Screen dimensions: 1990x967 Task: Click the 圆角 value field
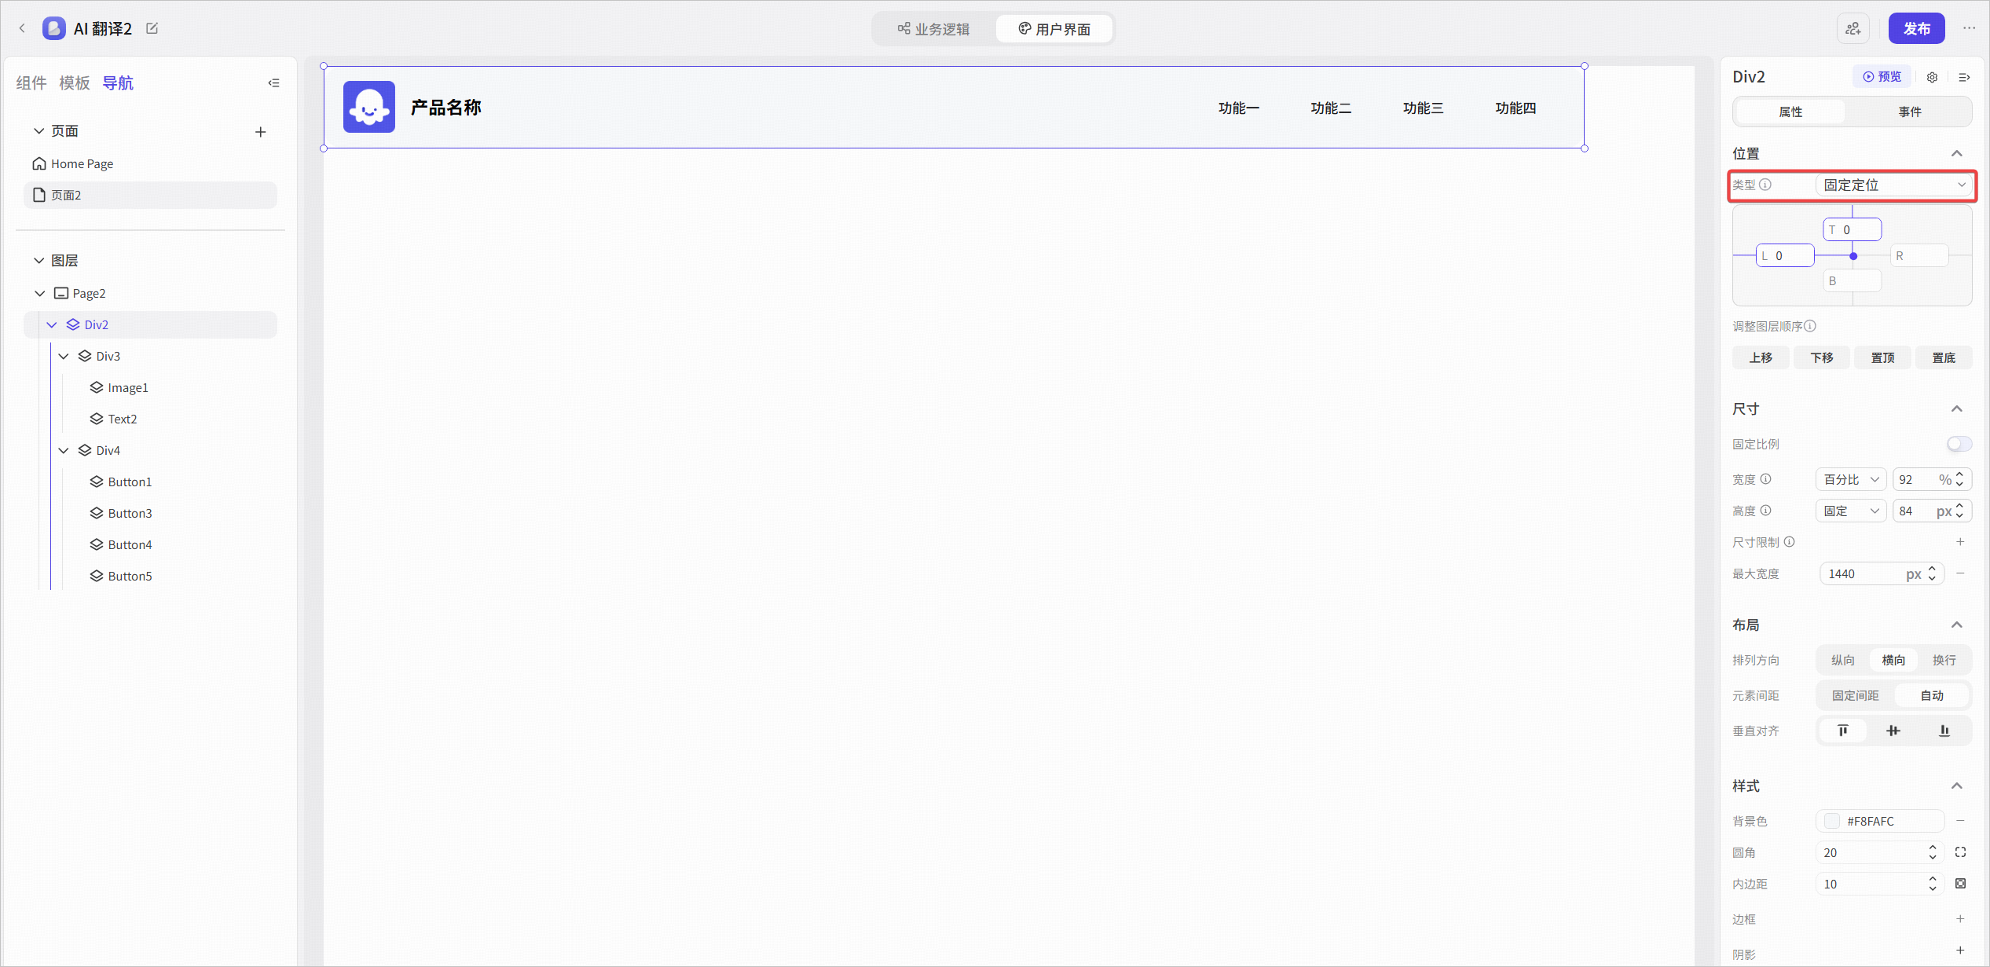tap(1879, 852)
